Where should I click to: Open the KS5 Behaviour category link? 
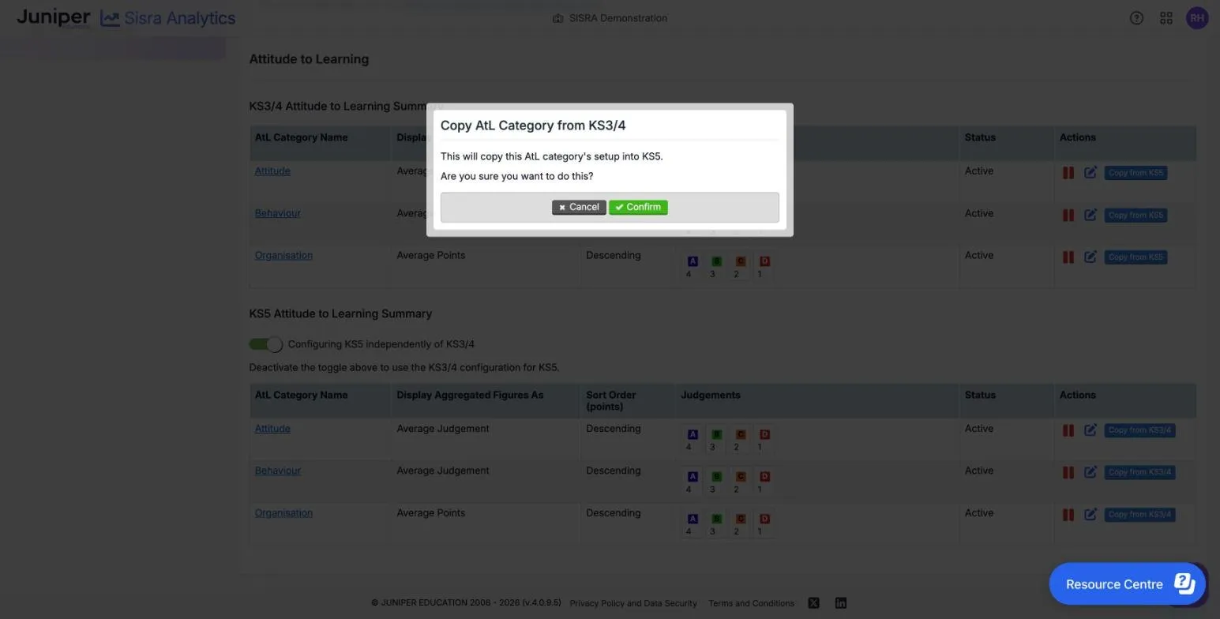coord(277,471)
